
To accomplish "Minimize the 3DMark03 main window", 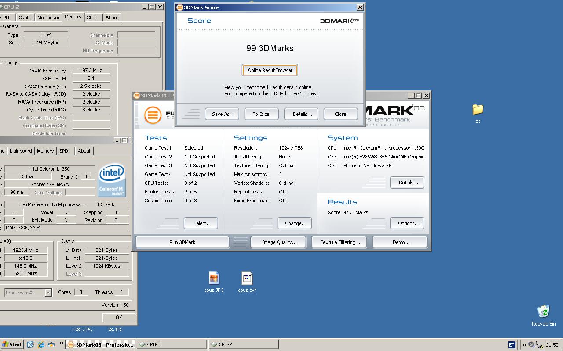I will point(411,95).
